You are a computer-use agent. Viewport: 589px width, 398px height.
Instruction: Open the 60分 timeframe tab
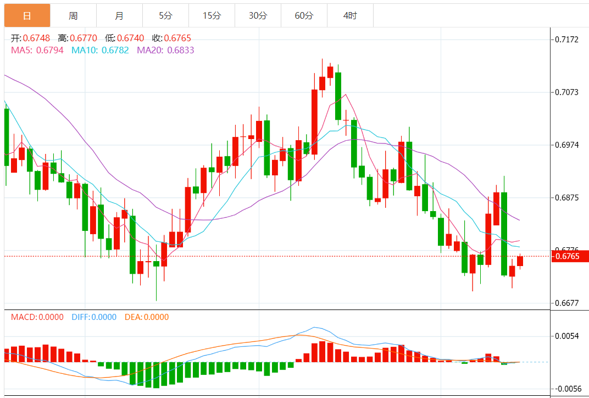click(304, 16)
